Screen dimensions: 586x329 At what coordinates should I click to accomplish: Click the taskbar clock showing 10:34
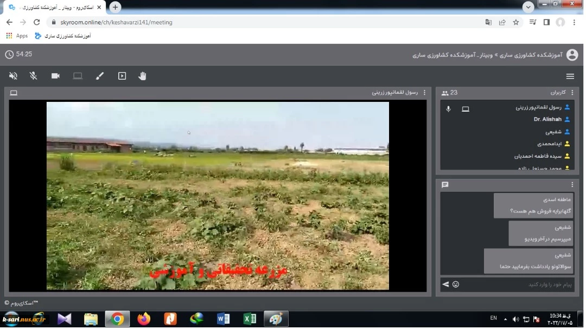click(560, 320)
